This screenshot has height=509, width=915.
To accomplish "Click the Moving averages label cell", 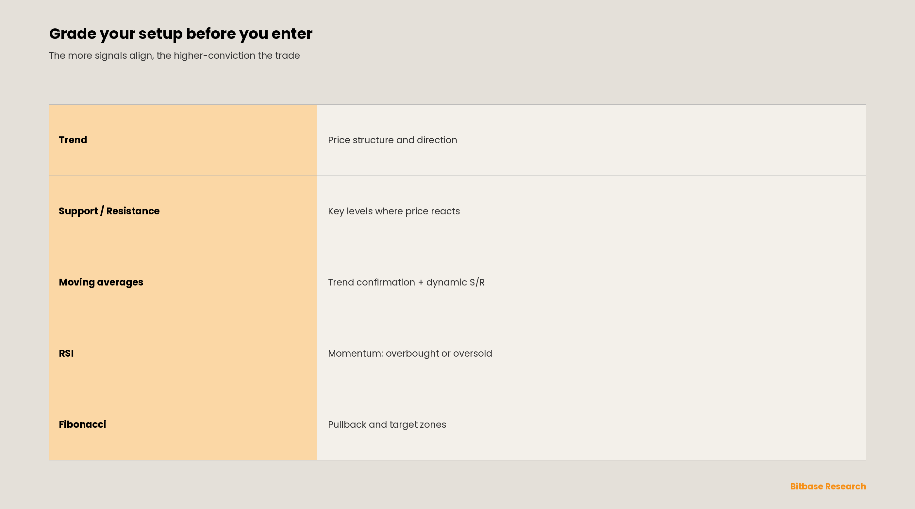I will [x=183, y=282].
